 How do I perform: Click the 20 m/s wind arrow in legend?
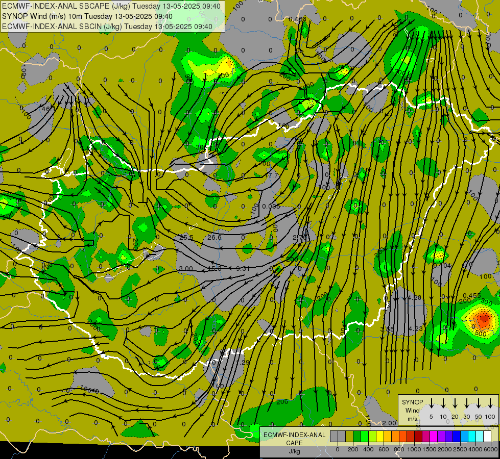pyautogui.click(x=455, y=403)
